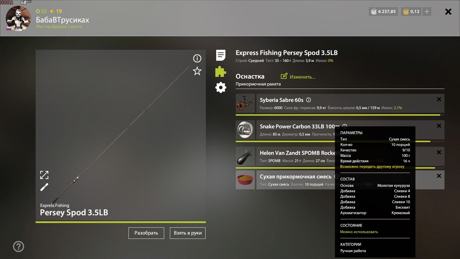Image resolution: width=460 pixels, height=259 pixels.
Task: Click player name БабаВТрусиках
Action: pos(62,20)
